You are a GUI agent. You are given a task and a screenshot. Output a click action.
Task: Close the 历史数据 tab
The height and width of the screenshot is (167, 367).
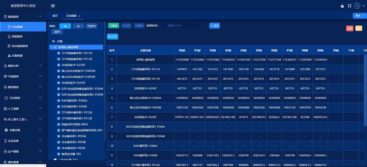coord(79,16)
